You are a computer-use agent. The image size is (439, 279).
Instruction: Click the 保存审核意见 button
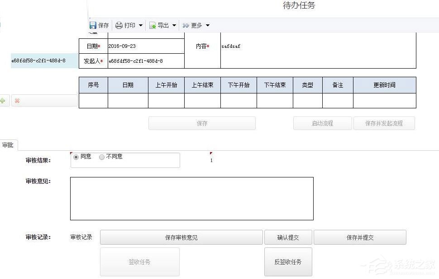(181, 237)
